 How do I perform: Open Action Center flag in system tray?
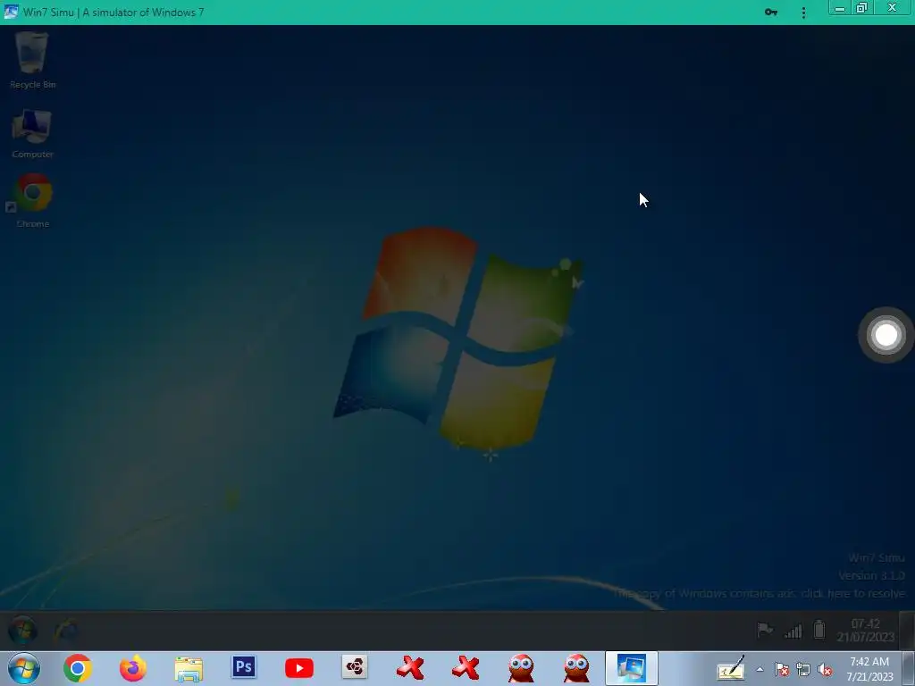point(782,670)
